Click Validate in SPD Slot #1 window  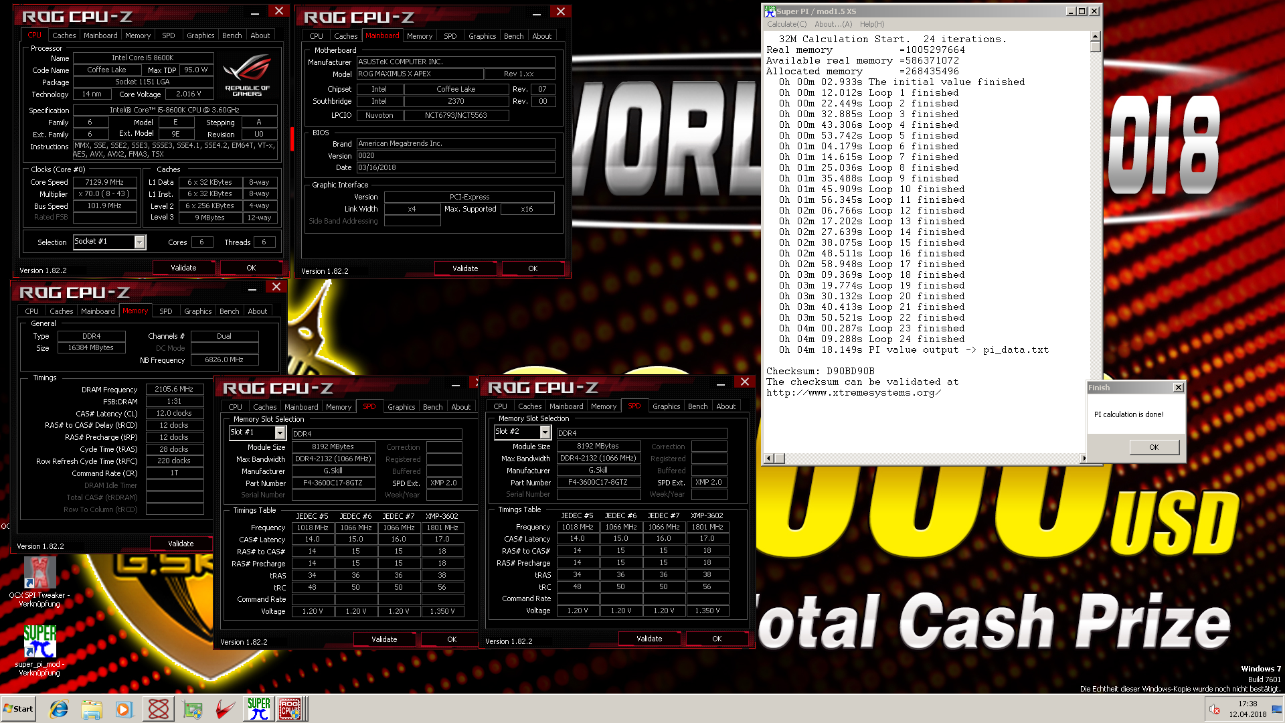point(384,639)
